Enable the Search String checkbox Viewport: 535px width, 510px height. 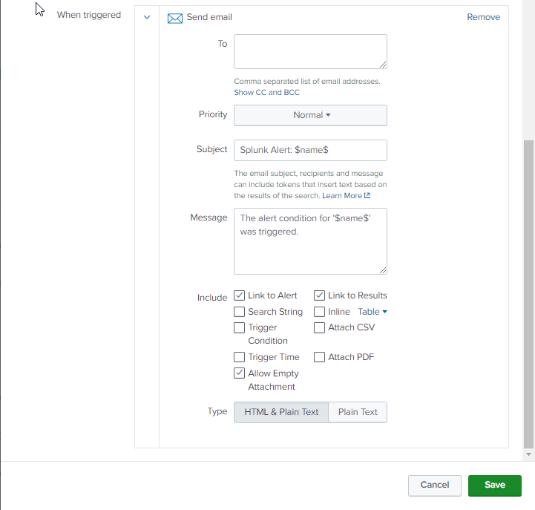point(240,312)
